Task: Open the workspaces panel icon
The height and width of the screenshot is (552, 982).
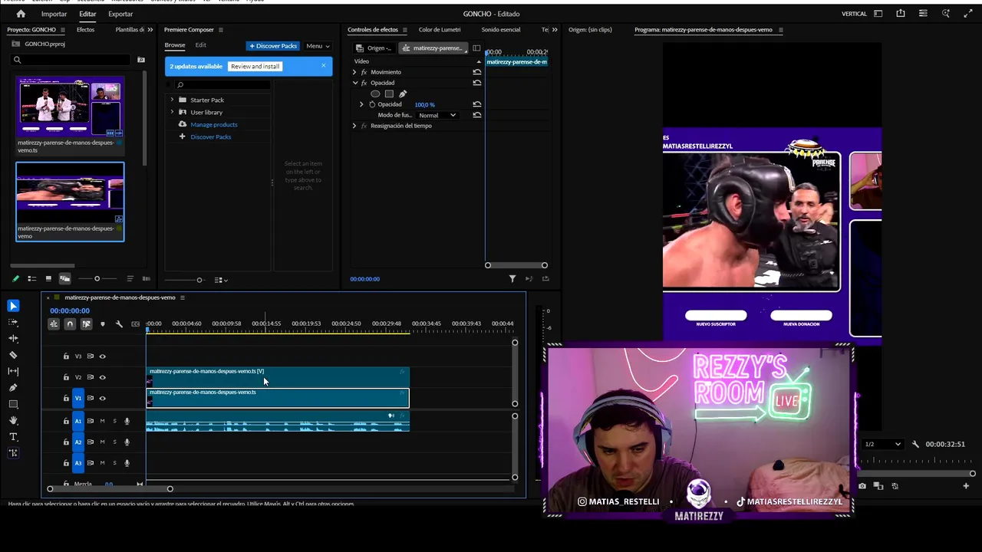Action: coord(878,14)
